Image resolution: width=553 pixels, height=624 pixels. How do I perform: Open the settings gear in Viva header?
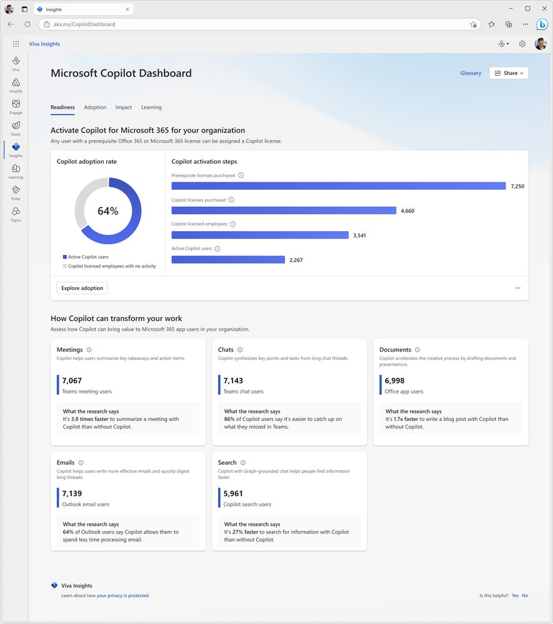click(522, 44)
